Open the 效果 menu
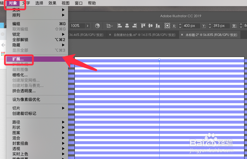The image size is (247, 159). pos(52,3)
